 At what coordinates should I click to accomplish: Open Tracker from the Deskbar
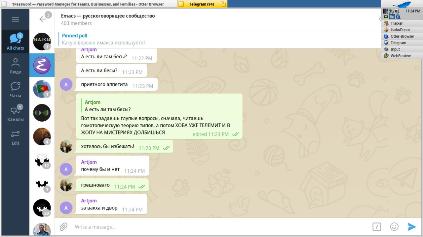tap(402, 23)
